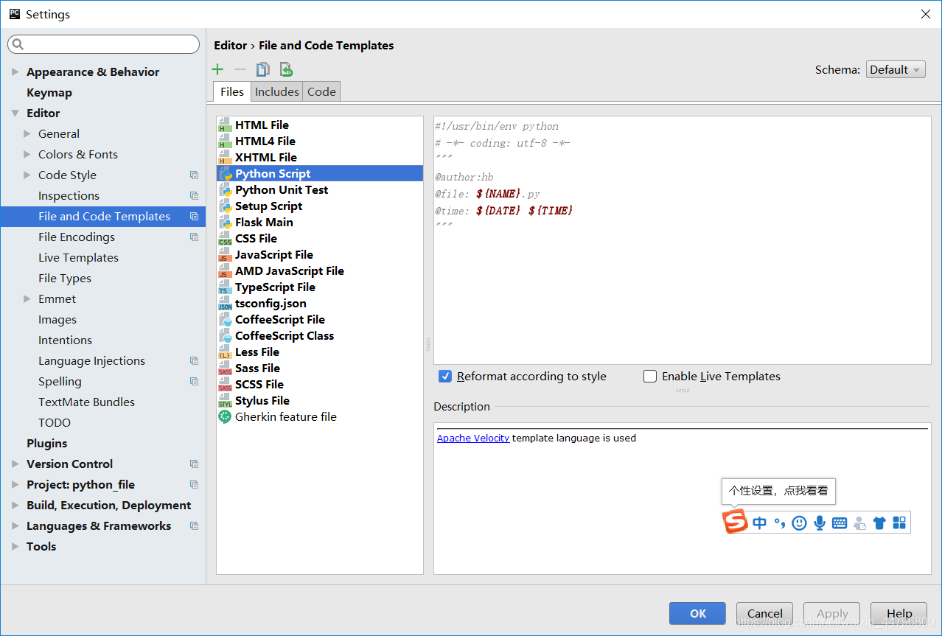942x636 pixels.
Task: Click the Stylus File icon
Action: pos(225,401)
